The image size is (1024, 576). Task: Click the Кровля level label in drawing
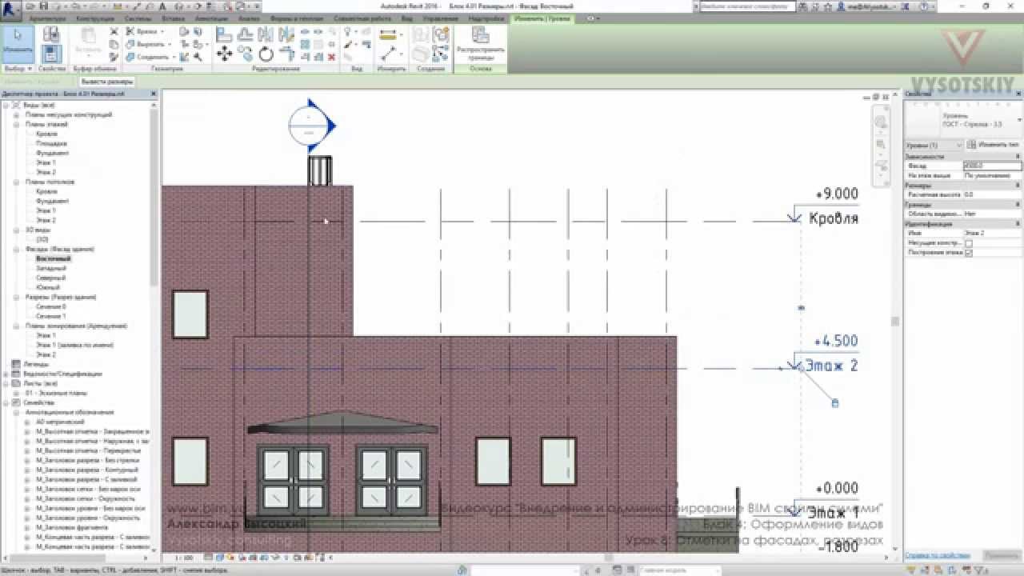click(834, 218)
